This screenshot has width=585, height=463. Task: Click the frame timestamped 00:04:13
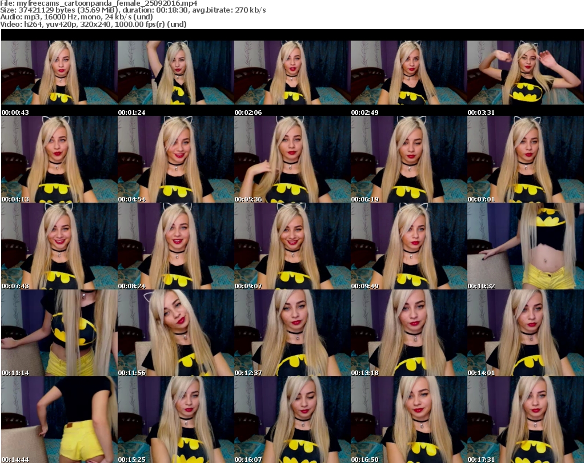tap(59, 159)
